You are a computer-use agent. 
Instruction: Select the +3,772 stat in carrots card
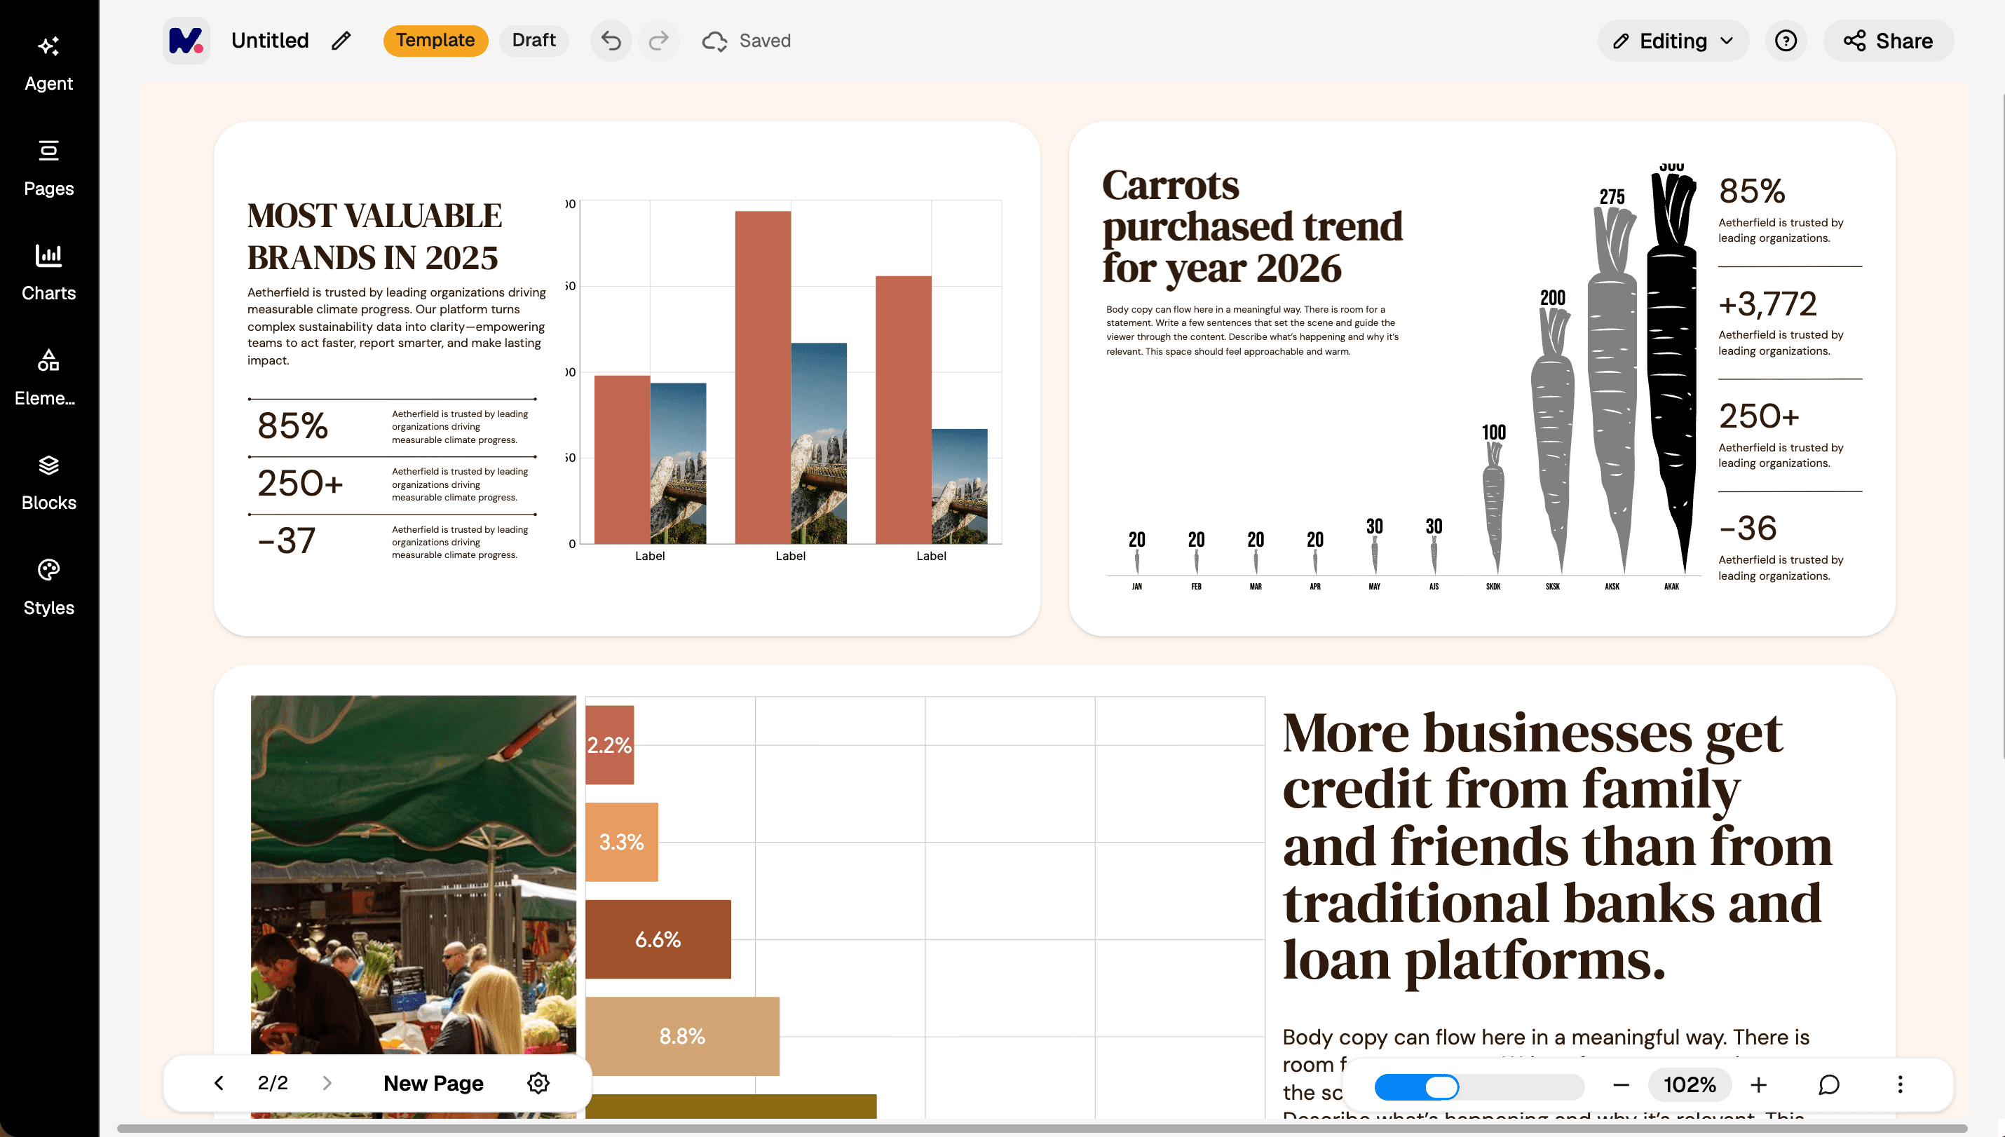click(x=1767, y=304)
